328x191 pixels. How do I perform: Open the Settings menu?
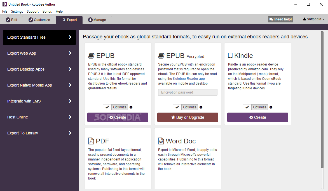pos(17,11)
